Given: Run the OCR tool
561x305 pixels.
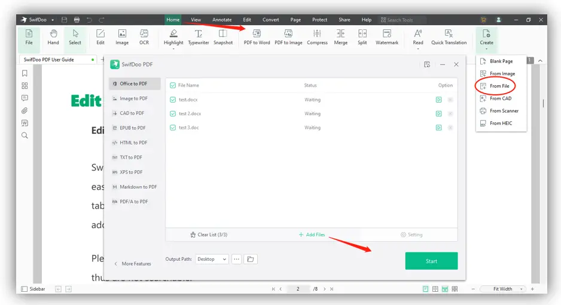Looking at the screenshot, I should 144,37.
